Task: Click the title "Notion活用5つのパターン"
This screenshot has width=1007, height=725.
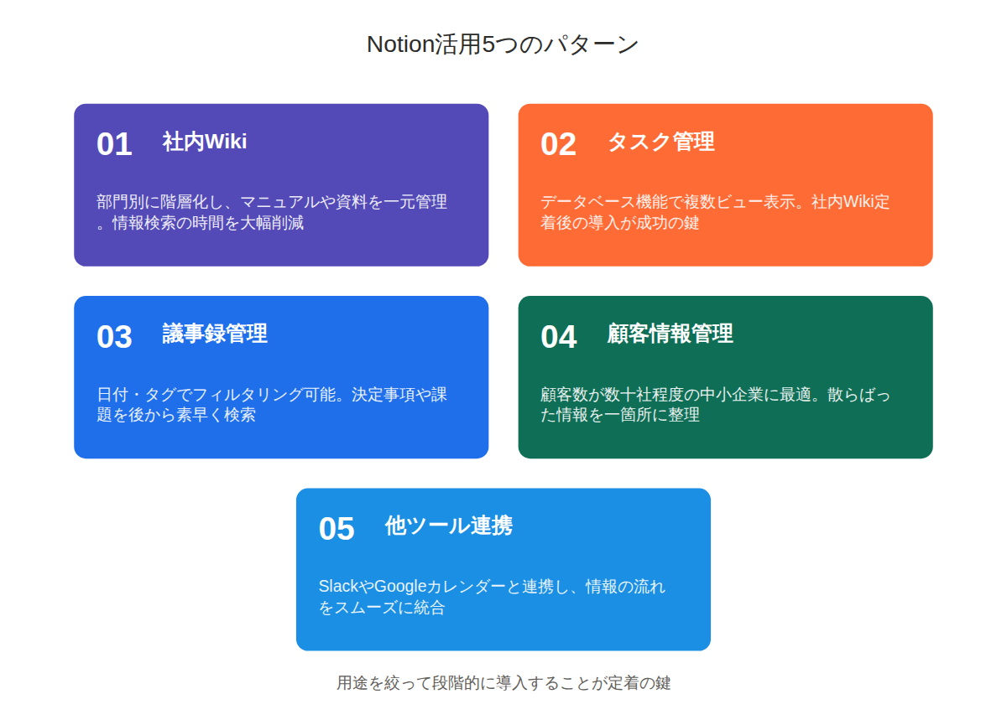Action: point(503,44)
